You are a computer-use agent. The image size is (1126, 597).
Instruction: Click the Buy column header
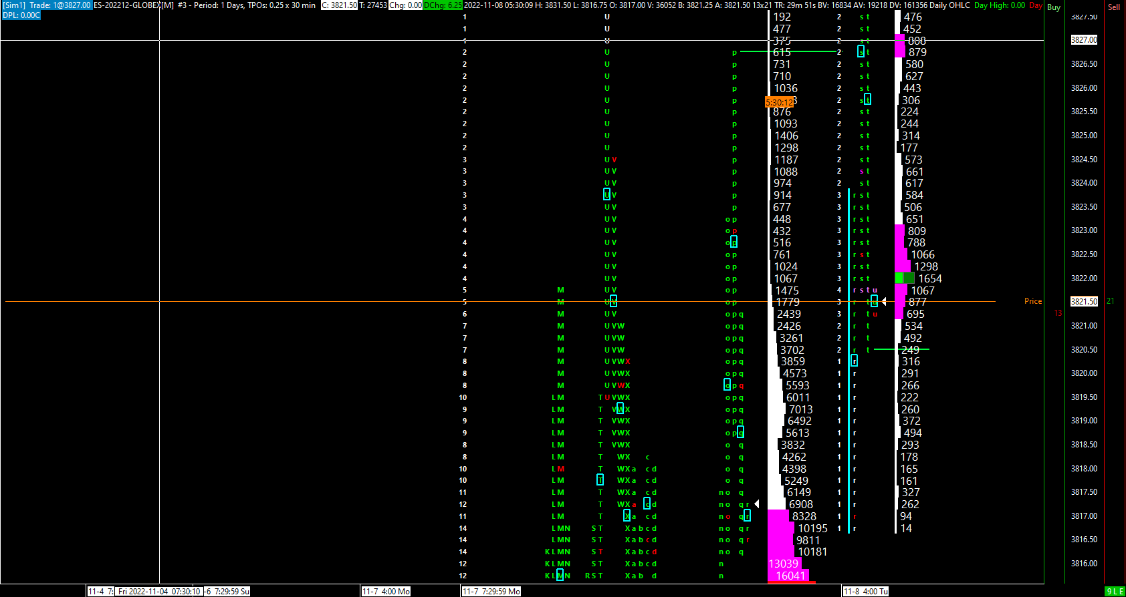pos(1054,7)
